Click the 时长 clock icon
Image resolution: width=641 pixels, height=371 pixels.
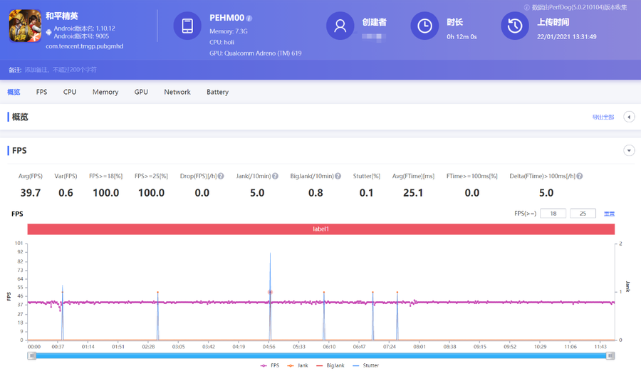[424, 26]
